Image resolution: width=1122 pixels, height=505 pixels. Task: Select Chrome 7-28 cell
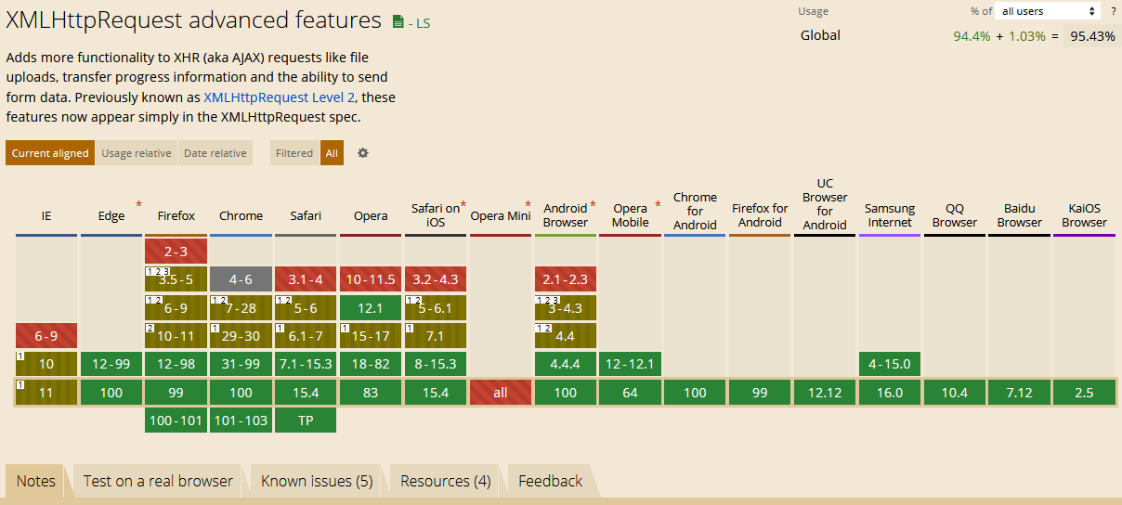click(x=241, y=307)
